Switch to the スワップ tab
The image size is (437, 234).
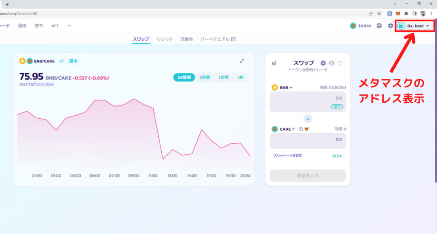(141, 39)
